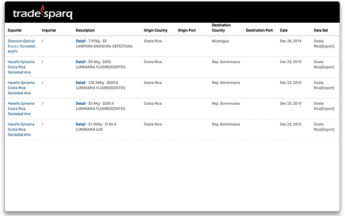Screen dimensions: 345x216
Task: Click Costa Rica origin in LUMINARIA LED row
Action: 152,124
